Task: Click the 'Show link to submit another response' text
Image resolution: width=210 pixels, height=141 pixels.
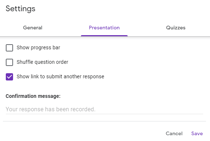Action: click(x=60, y=76)
